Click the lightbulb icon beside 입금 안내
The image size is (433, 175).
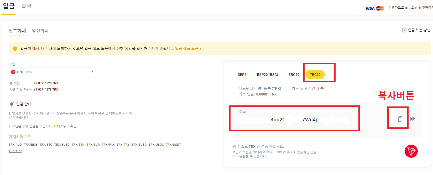[12, 104]
